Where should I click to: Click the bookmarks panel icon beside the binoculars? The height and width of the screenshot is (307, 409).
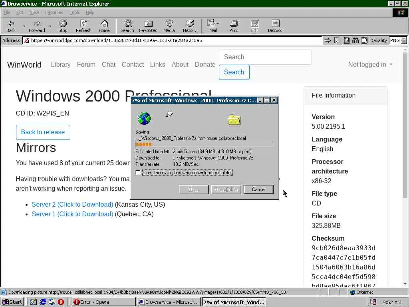(346, 40)
